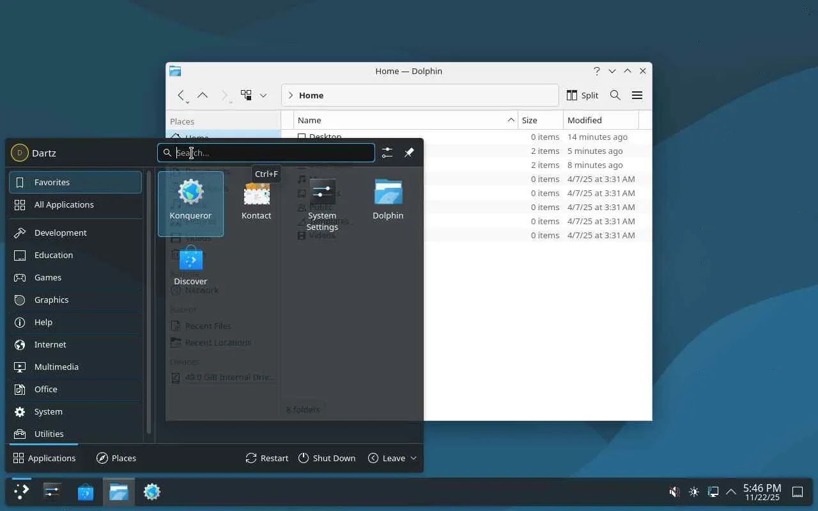Open the Utilities category
Viewport: 818px width, 511px height.
(x=75, y=434)
